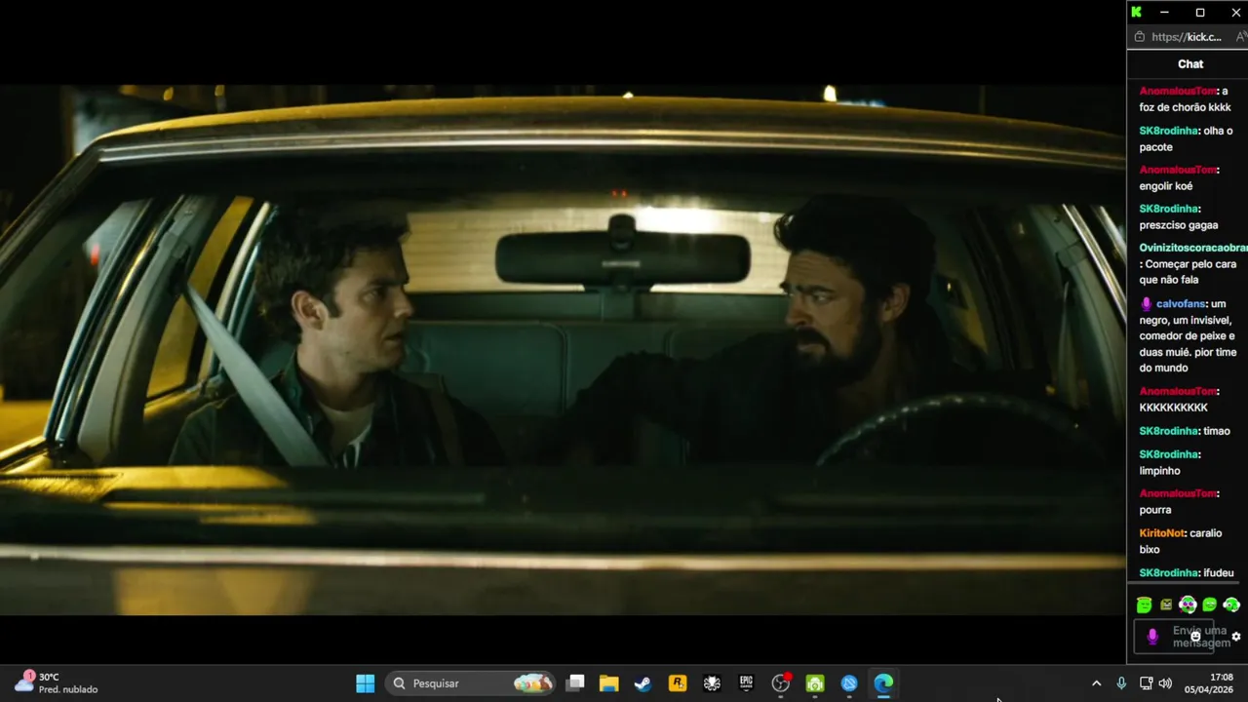Open chat settings gear

(1236, 637)
